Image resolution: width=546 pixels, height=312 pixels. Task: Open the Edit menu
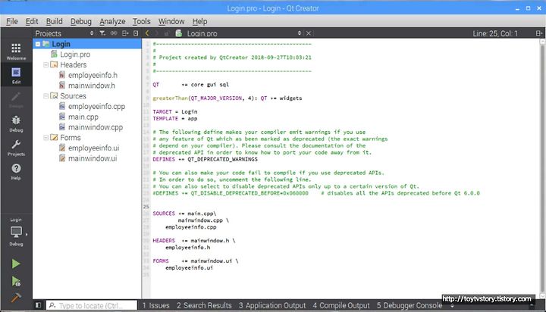(x=32, y=21)
